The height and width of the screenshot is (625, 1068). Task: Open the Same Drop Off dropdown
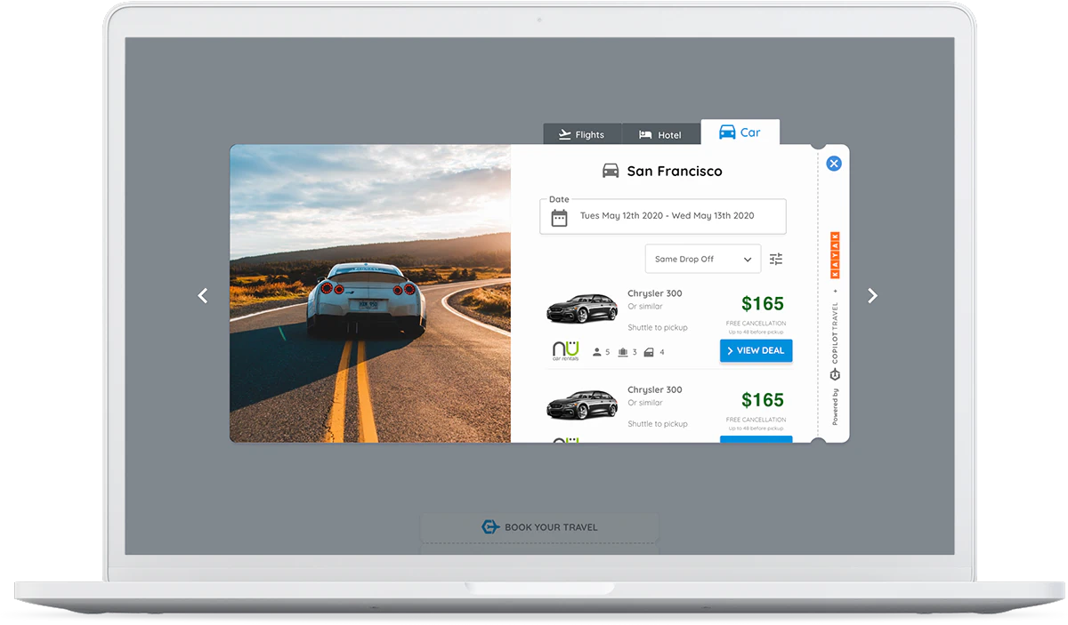pos(703,259)
